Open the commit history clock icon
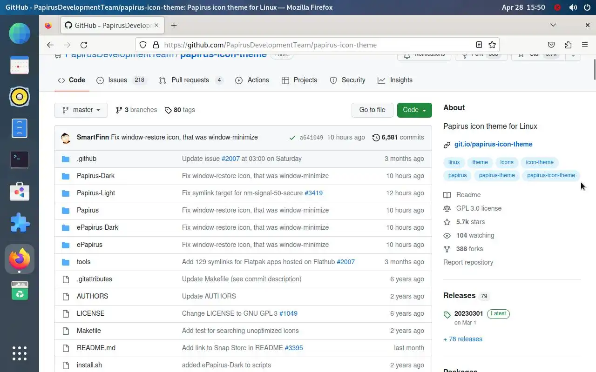Screen dimensions: 596x372 point(376,138)
